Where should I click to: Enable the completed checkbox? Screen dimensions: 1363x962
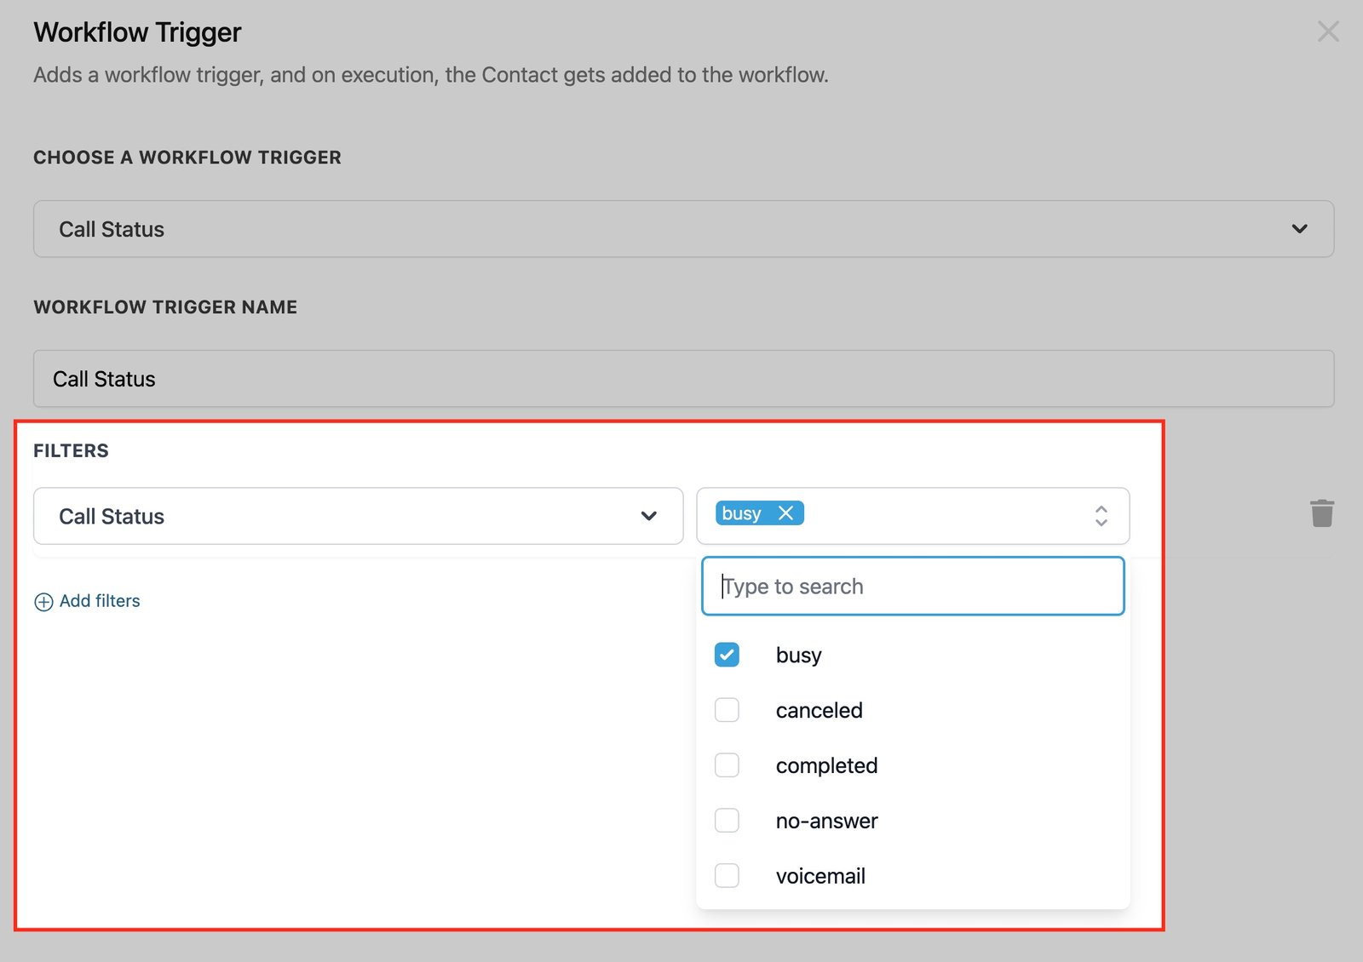727,765
